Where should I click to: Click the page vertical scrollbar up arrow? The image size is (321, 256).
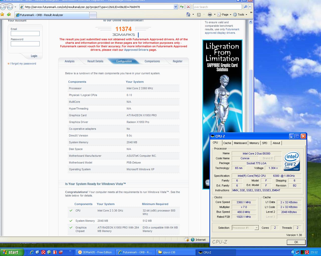click(251, 22)
